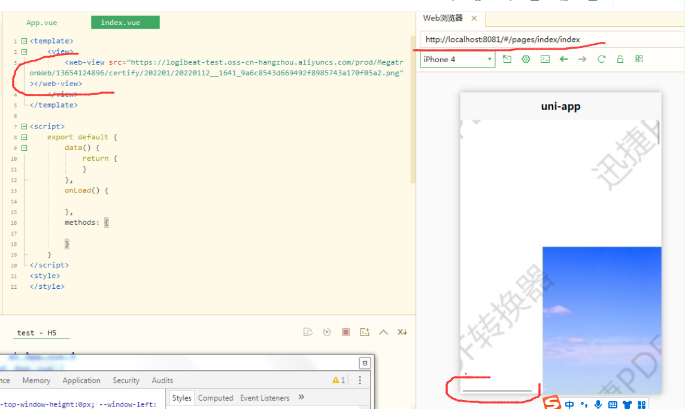Open the Sogou toolbox grid icon

point(641,405)
